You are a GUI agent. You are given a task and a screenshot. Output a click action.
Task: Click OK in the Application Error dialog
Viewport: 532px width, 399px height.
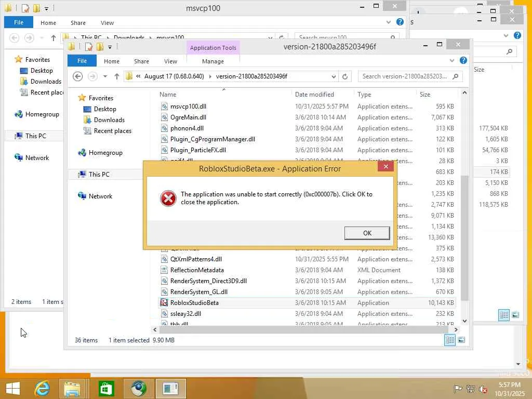coord(367,233)
